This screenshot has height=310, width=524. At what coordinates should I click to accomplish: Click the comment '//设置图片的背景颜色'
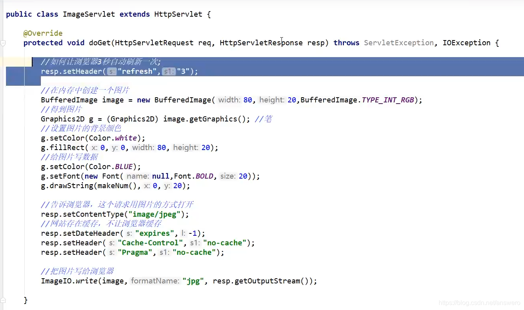point(81,129)
